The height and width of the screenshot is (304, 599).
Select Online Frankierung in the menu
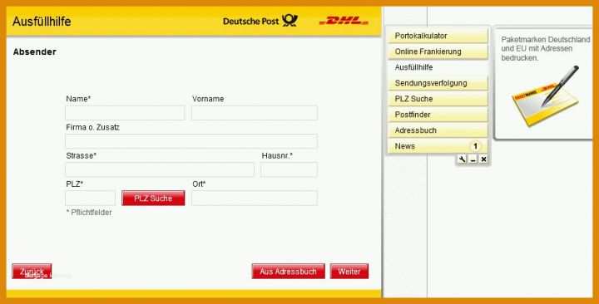pos(438,51)
